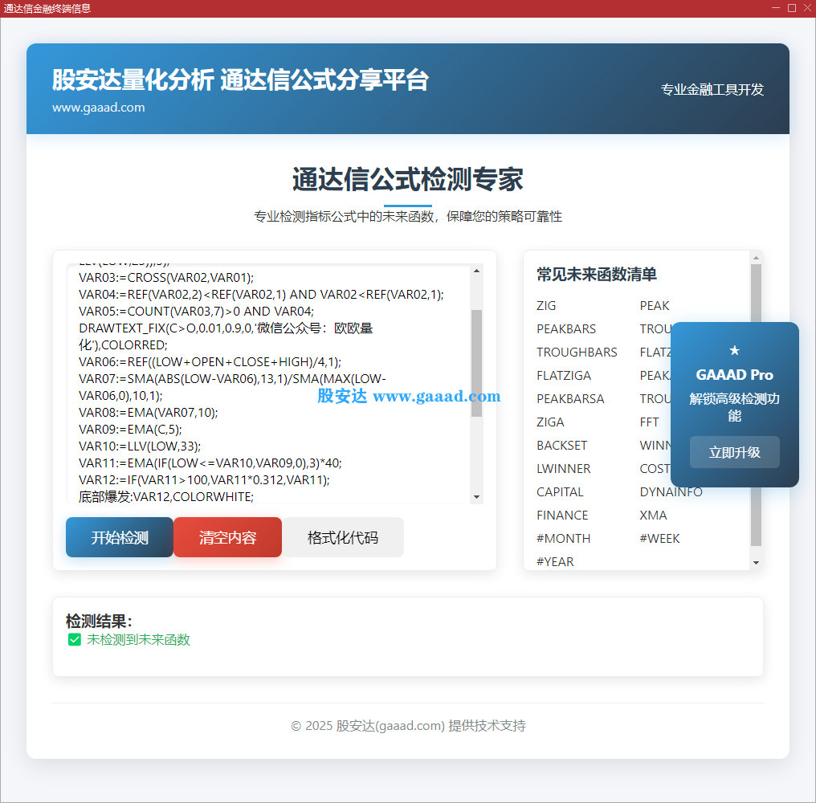
Task: Click the 未检测到未来函数 result text
Action: [x=138, y=640]
